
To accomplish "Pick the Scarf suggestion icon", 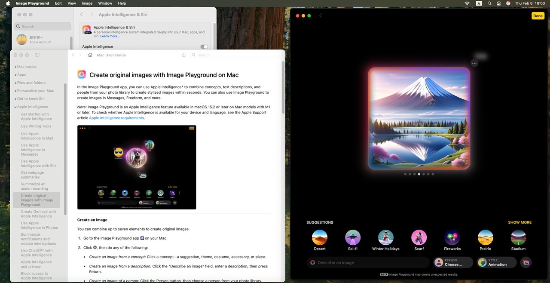I will [x=419, y=237].
